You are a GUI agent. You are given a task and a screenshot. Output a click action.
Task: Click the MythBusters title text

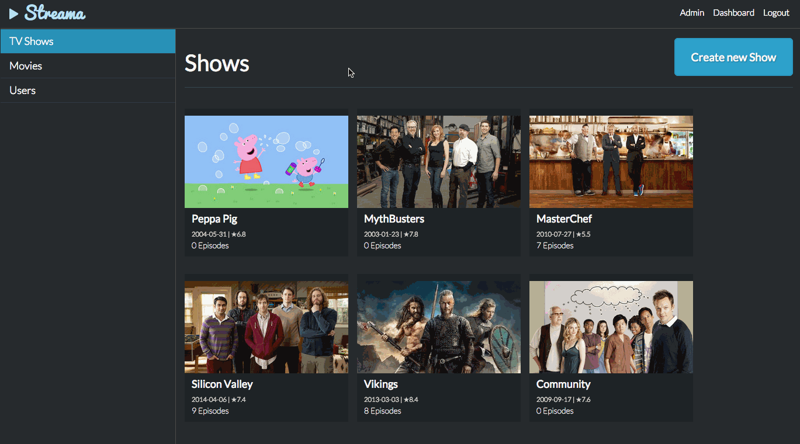click(394, 219)
